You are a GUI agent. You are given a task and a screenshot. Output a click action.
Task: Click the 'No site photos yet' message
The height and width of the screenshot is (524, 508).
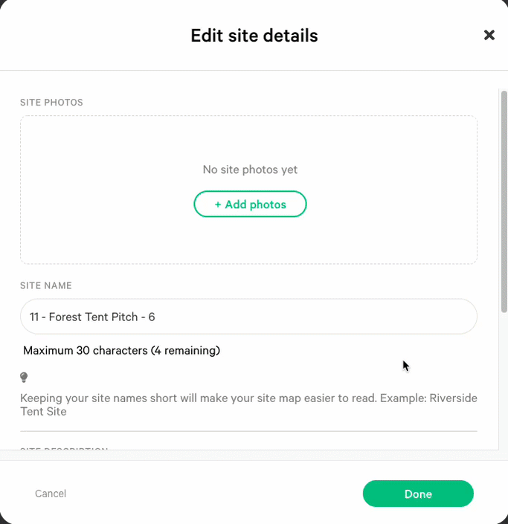tap(250, 169)
